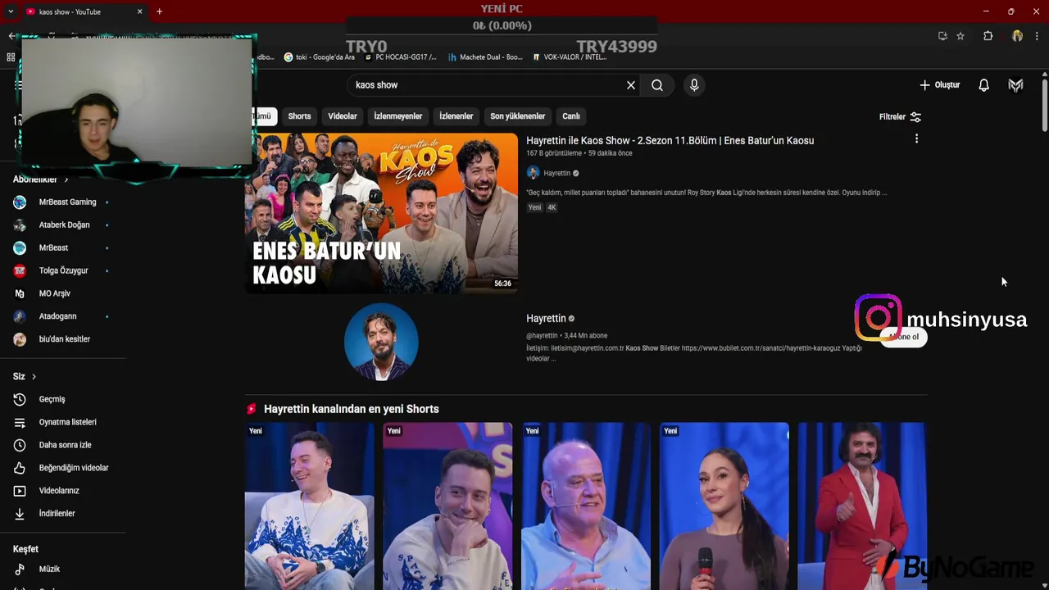This screenshot has height=590, width=1049.
Task: Open Hayrettin channel name under video title
Action: click(556, 174)
